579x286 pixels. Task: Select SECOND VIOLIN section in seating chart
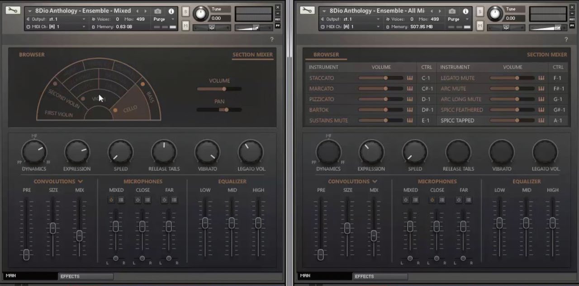[x=63, y=99]
